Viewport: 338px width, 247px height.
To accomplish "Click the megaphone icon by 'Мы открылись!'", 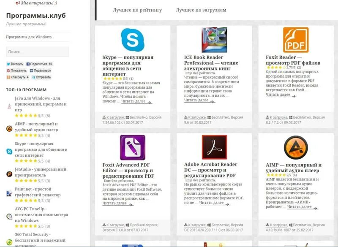I will (x=18, y=3).
